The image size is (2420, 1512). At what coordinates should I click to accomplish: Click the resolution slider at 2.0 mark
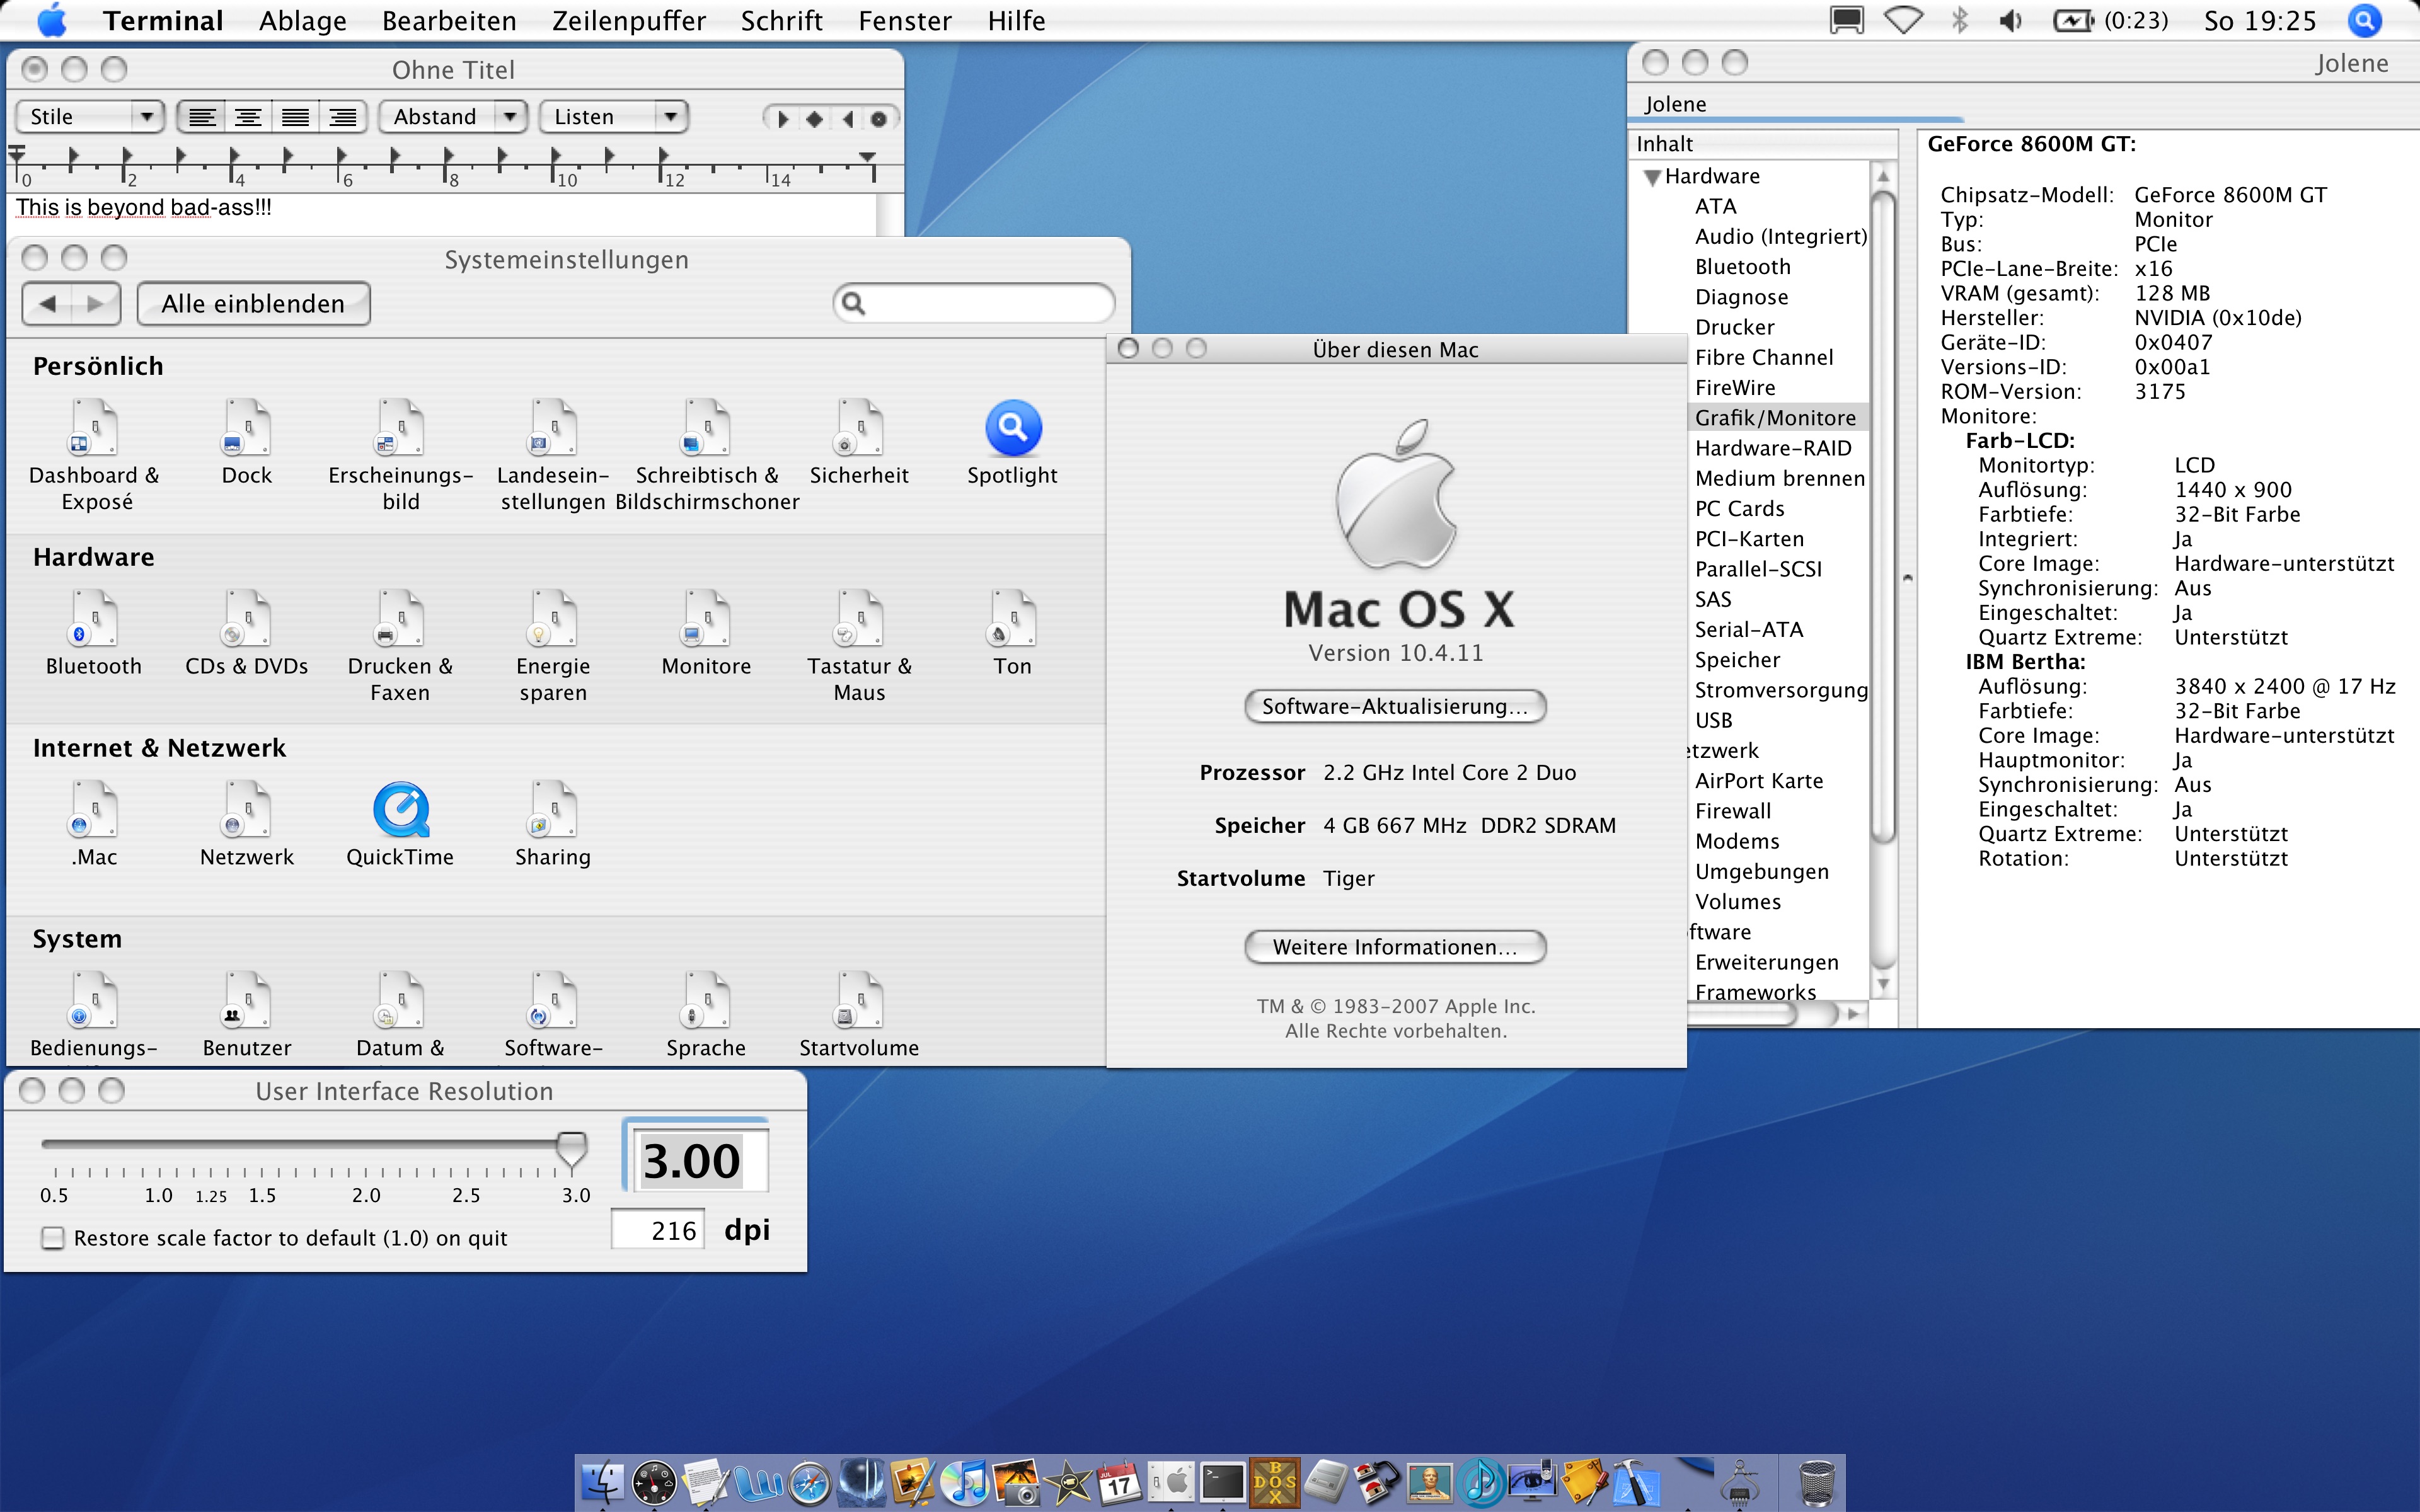365,1144
